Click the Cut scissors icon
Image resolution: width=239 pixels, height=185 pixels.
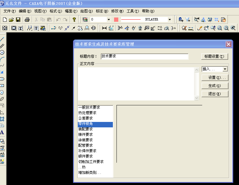click(36, 20)
